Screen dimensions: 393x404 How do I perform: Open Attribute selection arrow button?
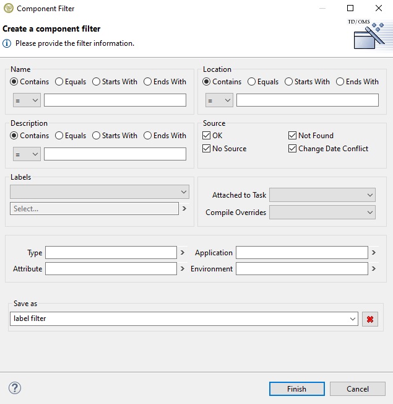click(183, 269)
